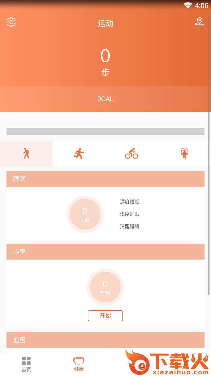Select the running activity icon
Screen dimensions: 211x376
pos(79,154)
